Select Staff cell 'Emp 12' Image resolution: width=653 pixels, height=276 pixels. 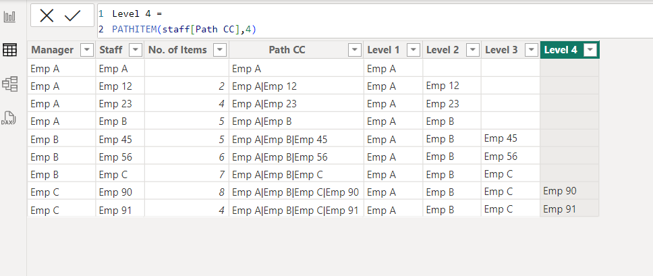(x=120, y=86)
